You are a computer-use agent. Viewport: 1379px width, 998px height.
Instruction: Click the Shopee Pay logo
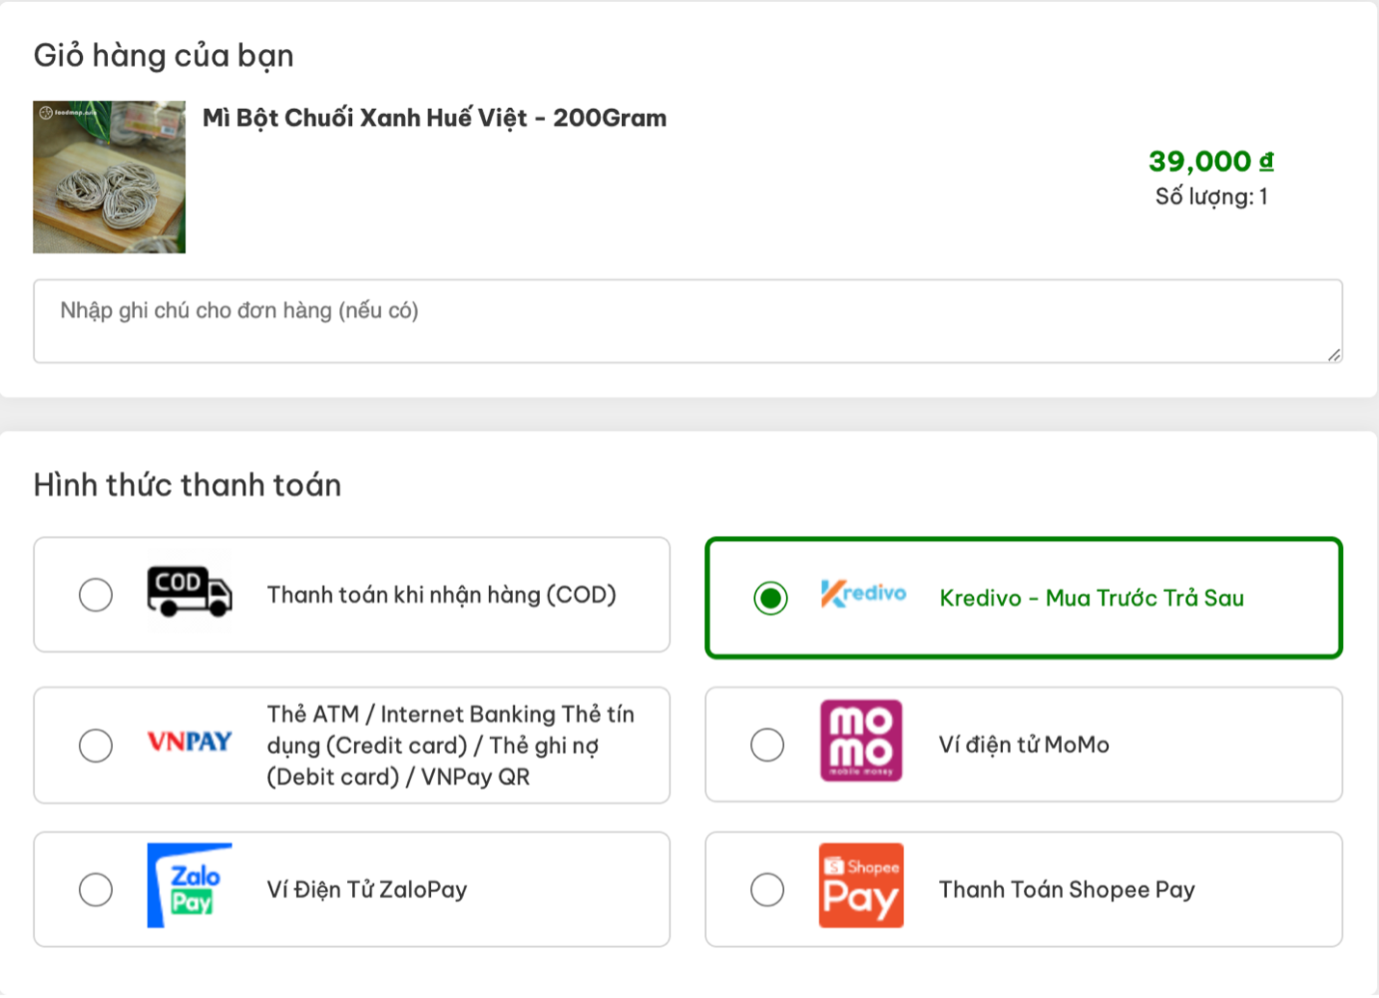861,885
